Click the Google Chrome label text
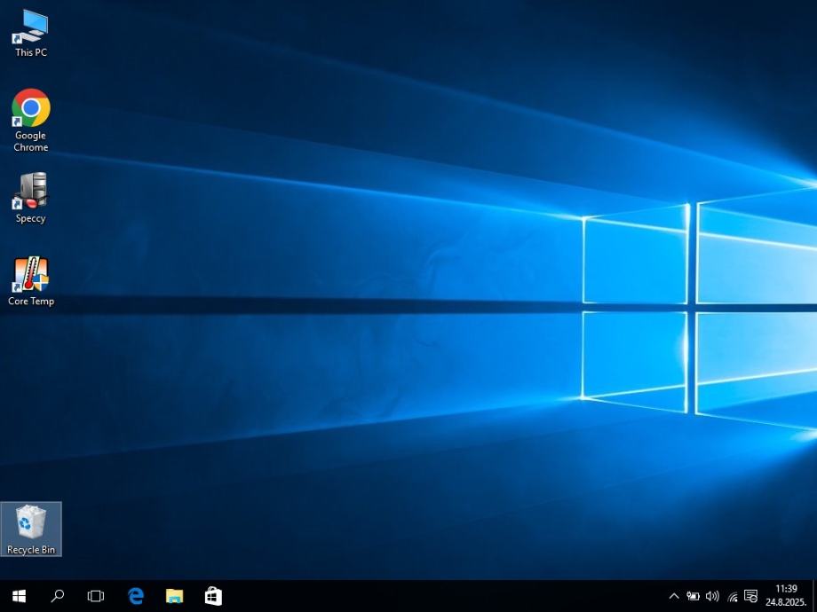Viewport: 817px width, 612px height. coord(30,142)
